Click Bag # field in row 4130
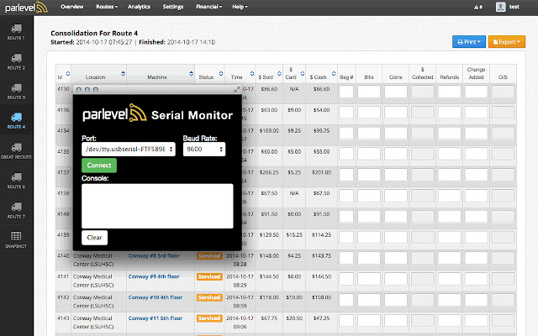This screenshot has height=336, width=538. [346, 92]
